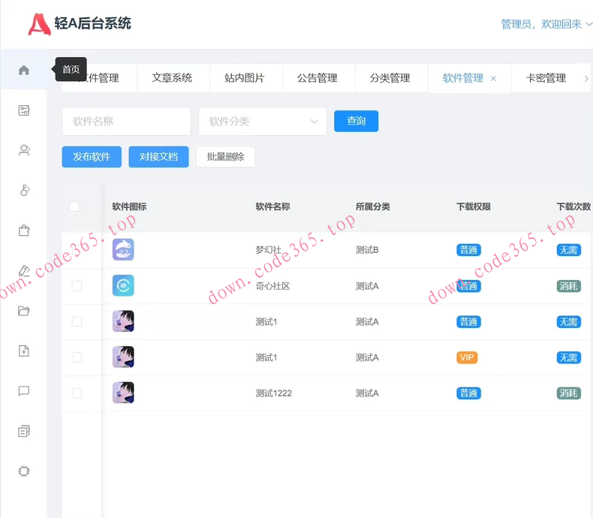
Task: Click the 普通 badge in 梦幻社 row
Action: coord(468,250)
